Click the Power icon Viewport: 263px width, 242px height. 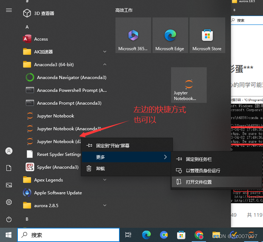pos(9,219)
